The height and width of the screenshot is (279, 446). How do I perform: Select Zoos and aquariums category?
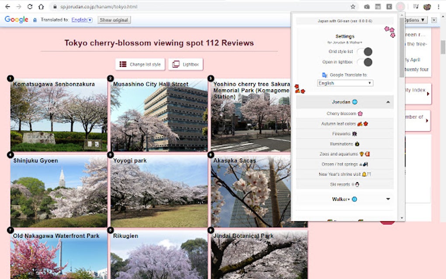pos(345,154)
